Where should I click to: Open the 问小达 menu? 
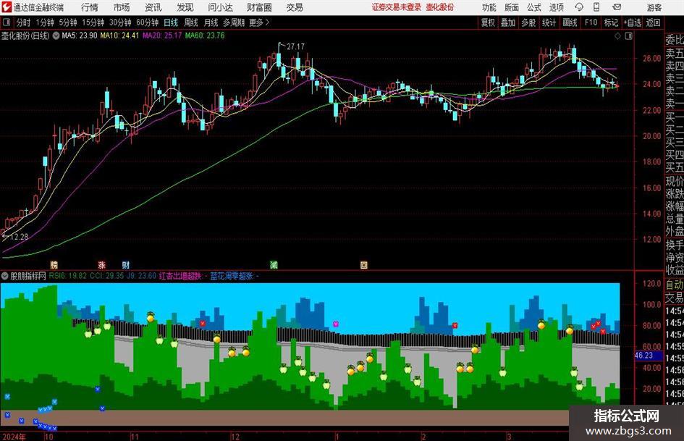(220, 7)
